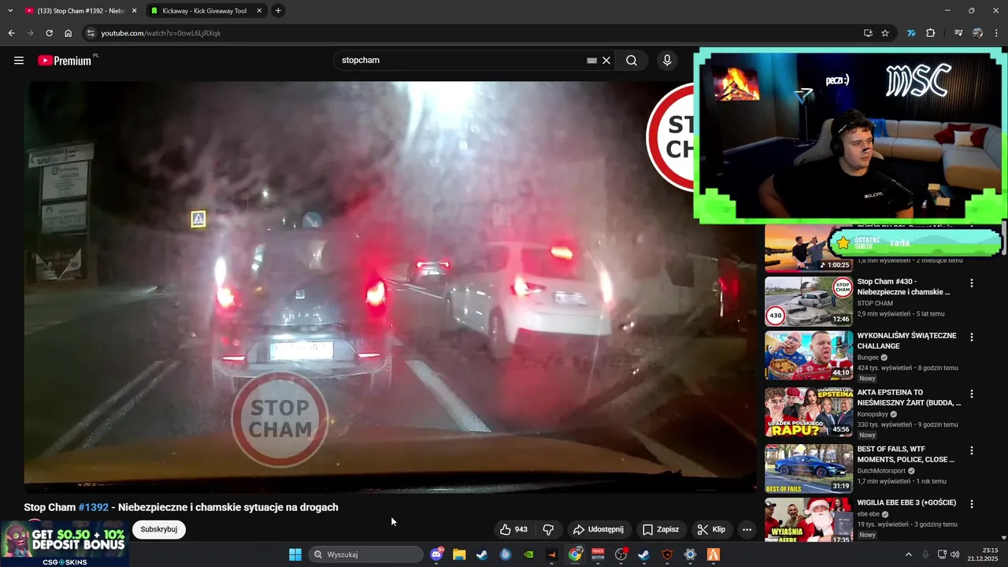Subscribe via the Subskrybuj button

tap(159, 530)
